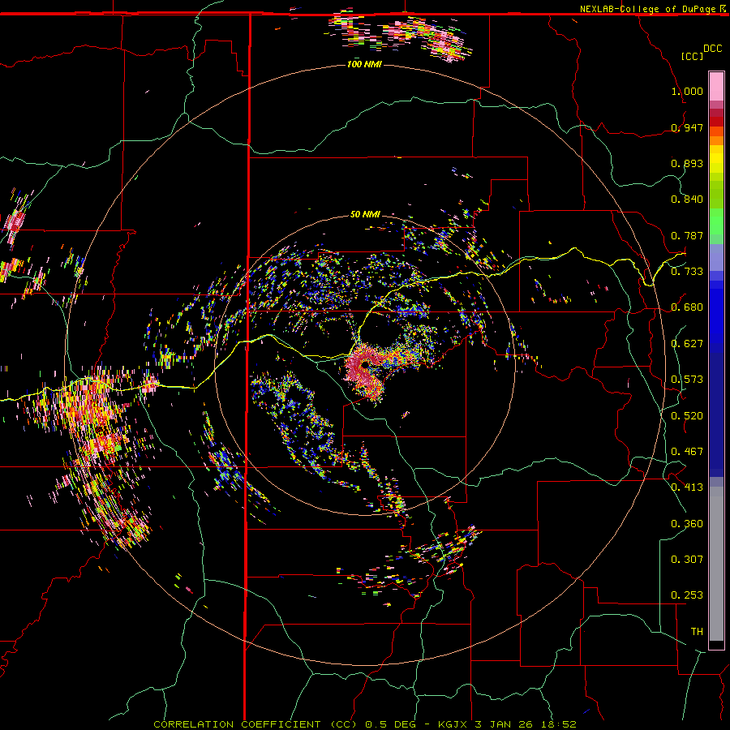This screenshot has width=730, height=730.
Task: Click the TH legend label
Action: [697, 632]
